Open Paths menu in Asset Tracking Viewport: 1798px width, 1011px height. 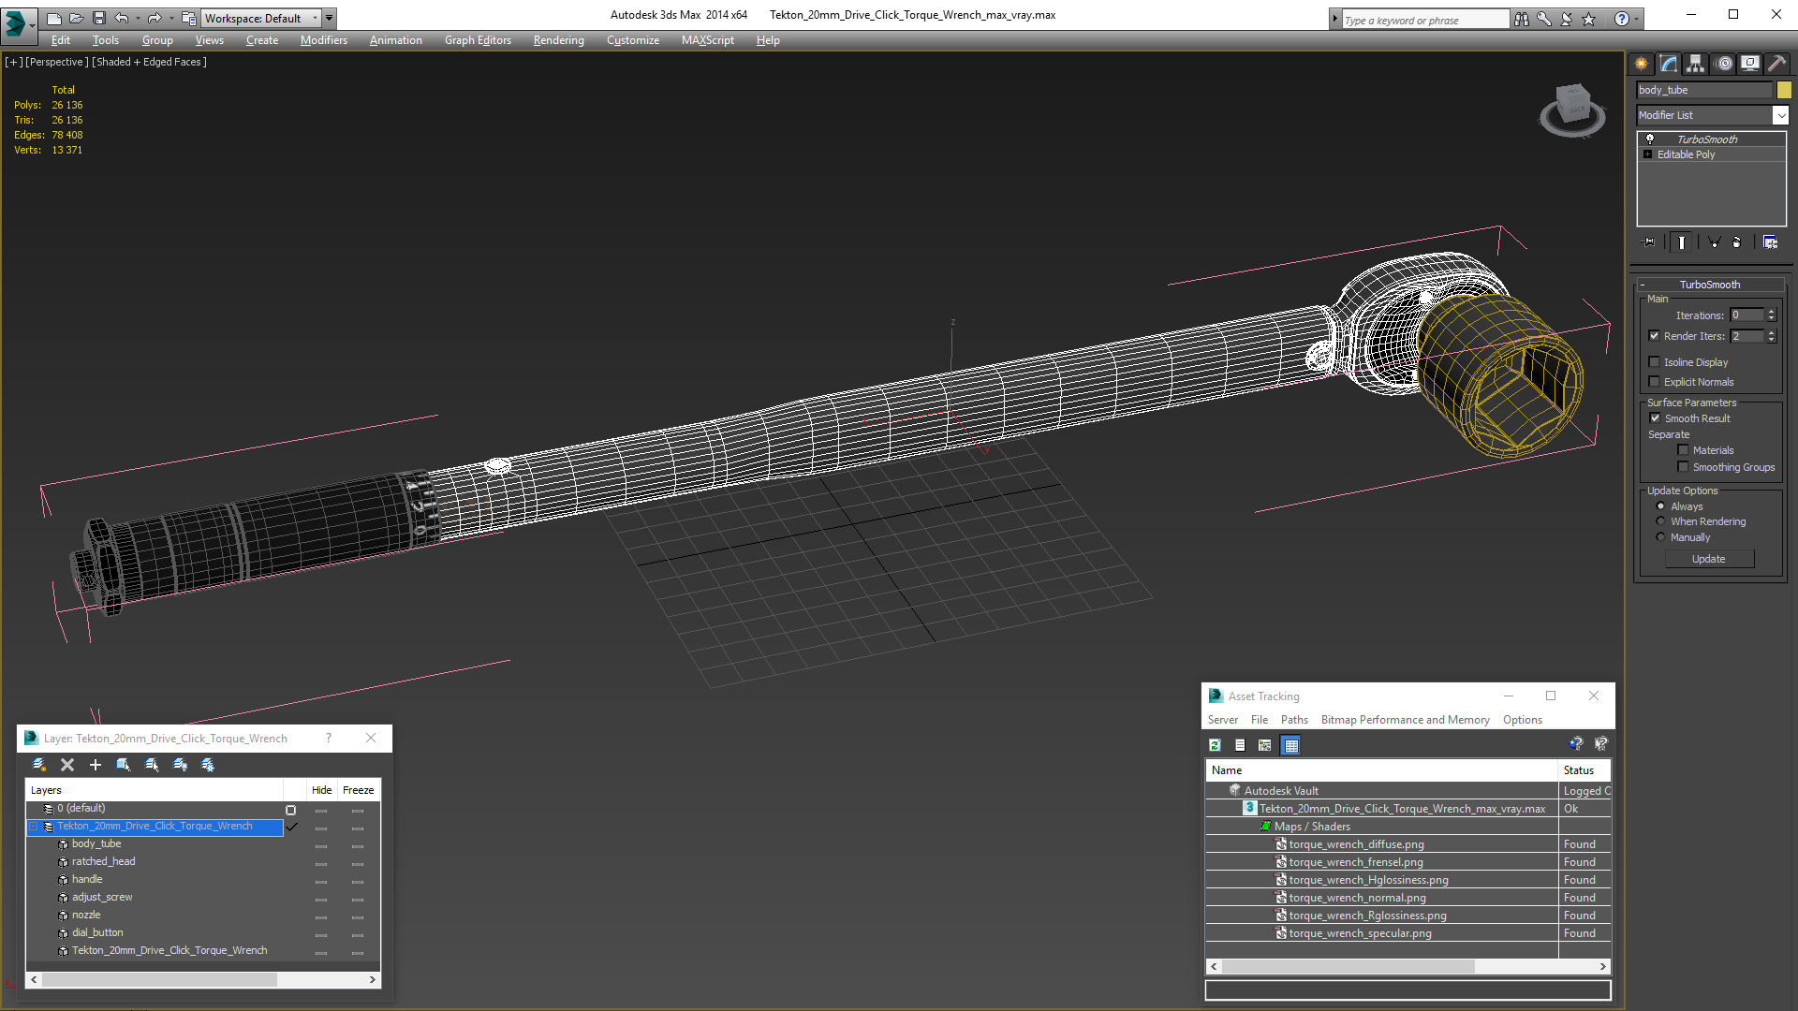(x=1294, y=720)
